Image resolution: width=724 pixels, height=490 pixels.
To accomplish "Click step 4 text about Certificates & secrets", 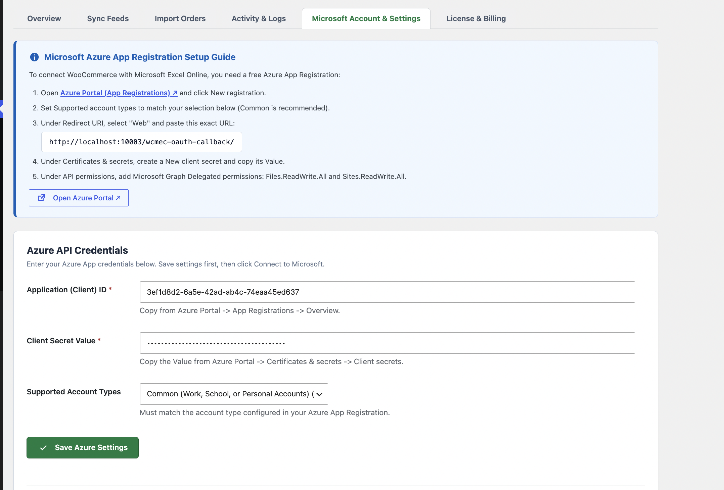I will (163, 161).
